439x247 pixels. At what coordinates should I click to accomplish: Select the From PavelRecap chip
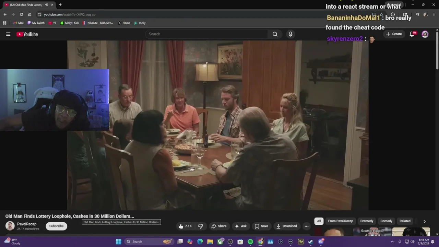(x=341, y=221)
